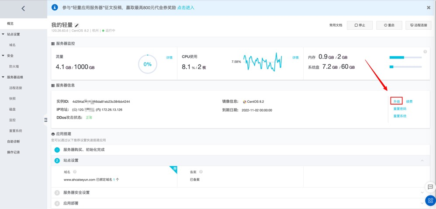Click the 重置密码 link
The height and width of the screenshot is (209, 436).
coord(400,109)
